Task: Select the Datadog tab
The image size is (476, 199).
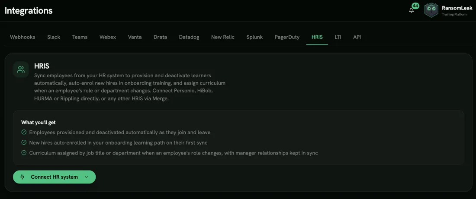Action: pos(189,37)
